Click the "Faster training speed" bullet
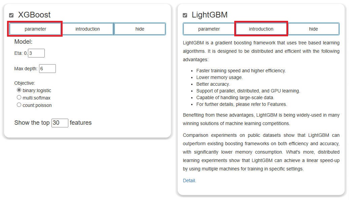349x200 pixels. pyautogui.click(x=241, y=71)
